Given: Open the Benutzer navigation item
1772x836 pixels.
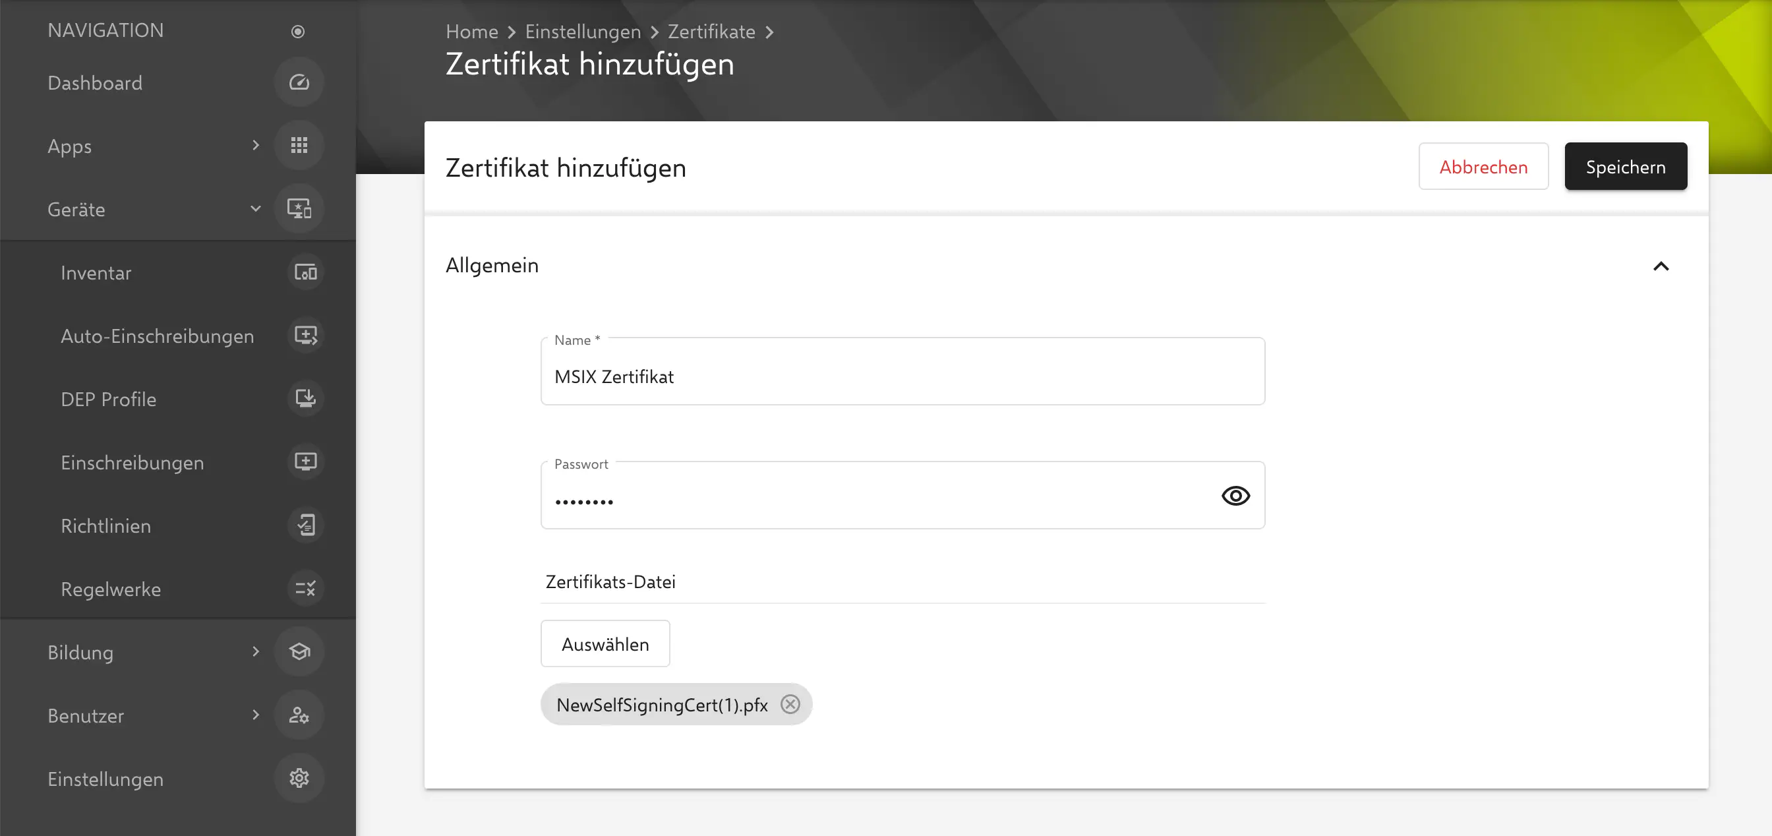Looking at the screenshot, I should tap(85, 716).
